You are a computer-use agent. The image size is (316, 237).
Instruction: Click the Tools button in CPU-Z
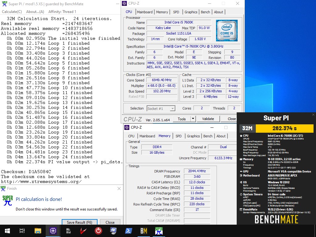(181, 119)
